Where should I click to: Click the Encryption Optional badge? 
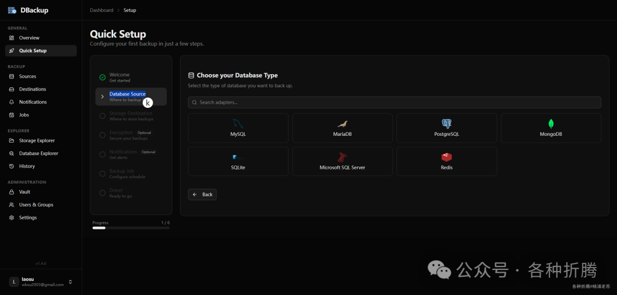[x=144, y=133]
